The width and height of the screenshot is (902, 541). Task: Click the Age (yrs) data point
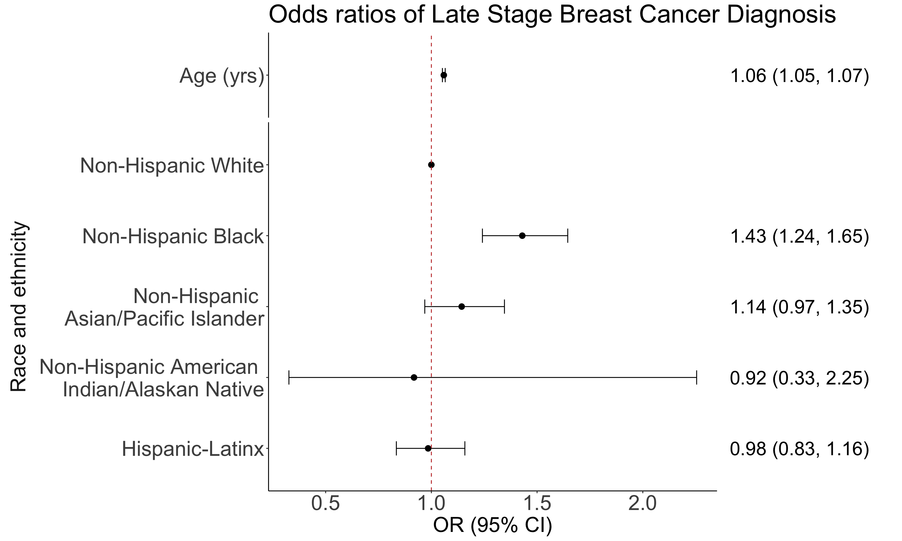(x=443, y=75)
